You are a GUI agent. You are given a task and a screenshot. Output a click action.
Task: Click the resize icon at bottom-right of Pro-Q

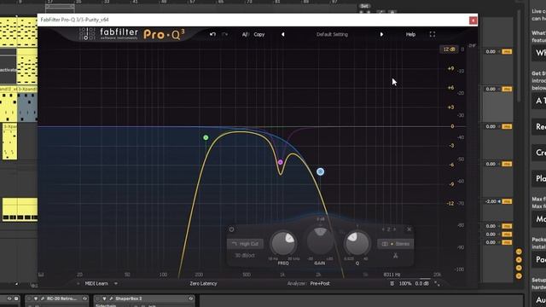point(437,284)
